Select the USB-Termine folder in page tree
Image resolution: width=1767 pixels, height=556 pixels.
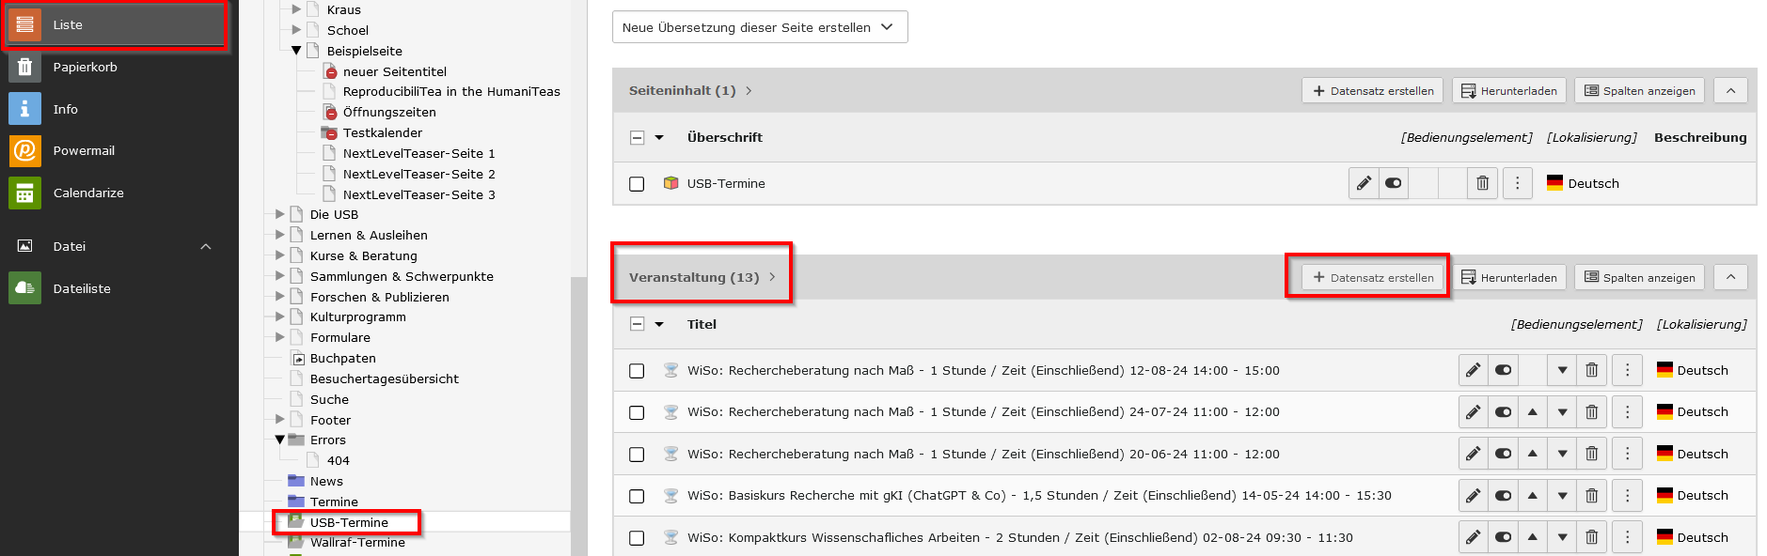coord(348,522)
